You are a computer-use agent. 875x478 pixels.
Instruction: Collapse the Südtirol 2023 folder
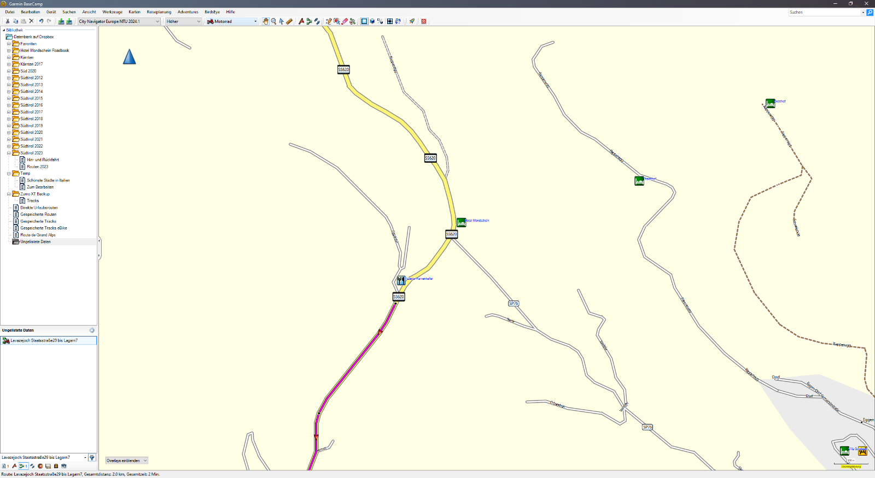click(9, 153)
